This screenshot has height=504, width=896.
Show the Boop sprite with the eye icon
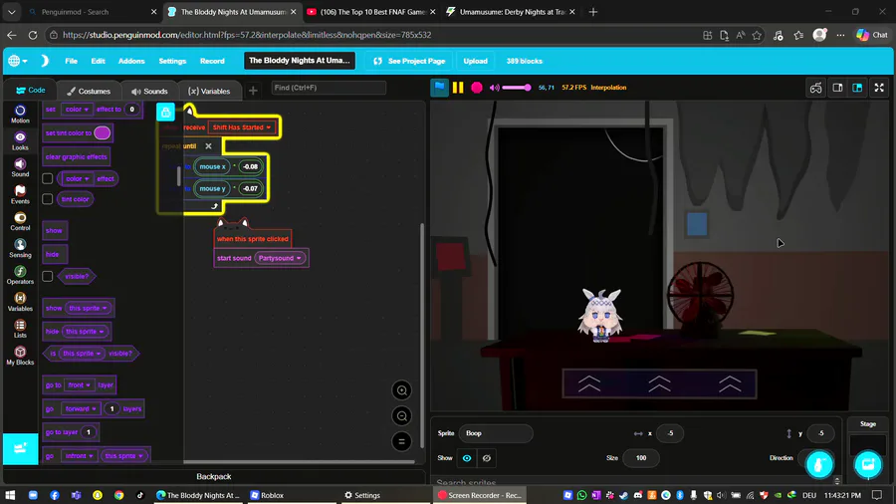[x=467, y=458]
